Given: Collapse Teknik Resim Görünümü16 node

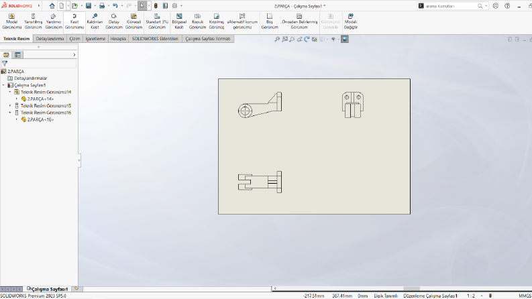Looking at the screenshot, I should (x=10, y=113).
